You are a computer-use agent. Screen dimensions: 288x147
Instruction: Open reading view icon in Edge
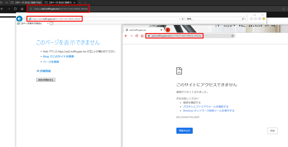[283, 9]
